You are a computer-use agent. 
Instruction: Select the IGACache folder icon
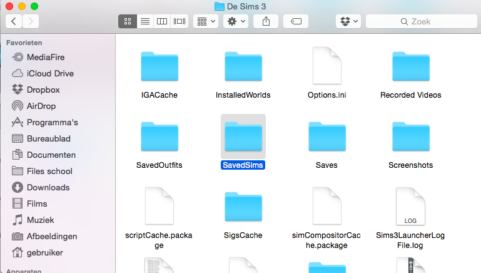pos(159,66)
